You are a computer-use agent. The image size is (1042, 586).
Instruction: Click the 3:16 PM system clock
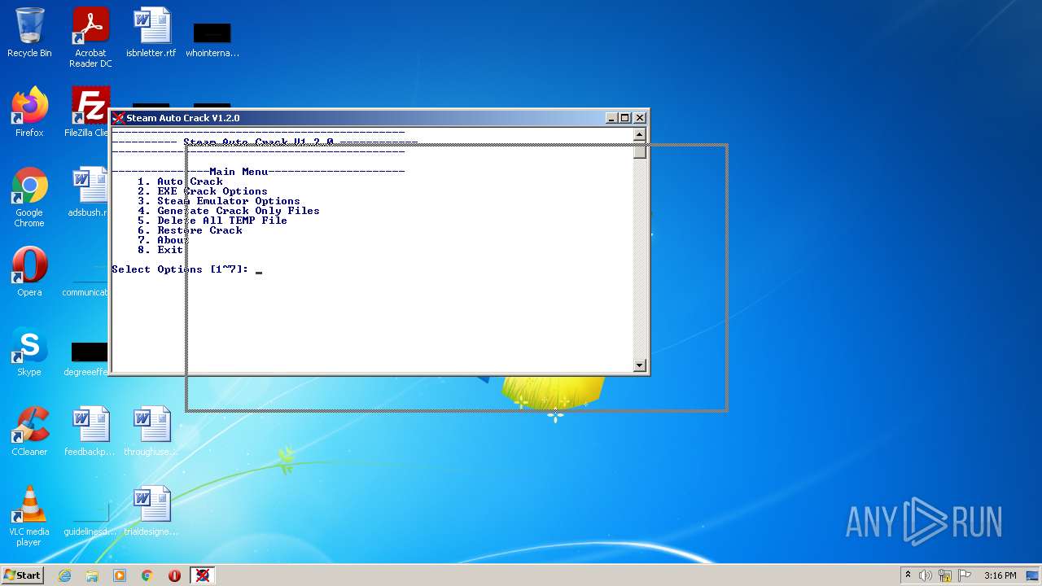pyautogui.click(x=1000, y=575)
